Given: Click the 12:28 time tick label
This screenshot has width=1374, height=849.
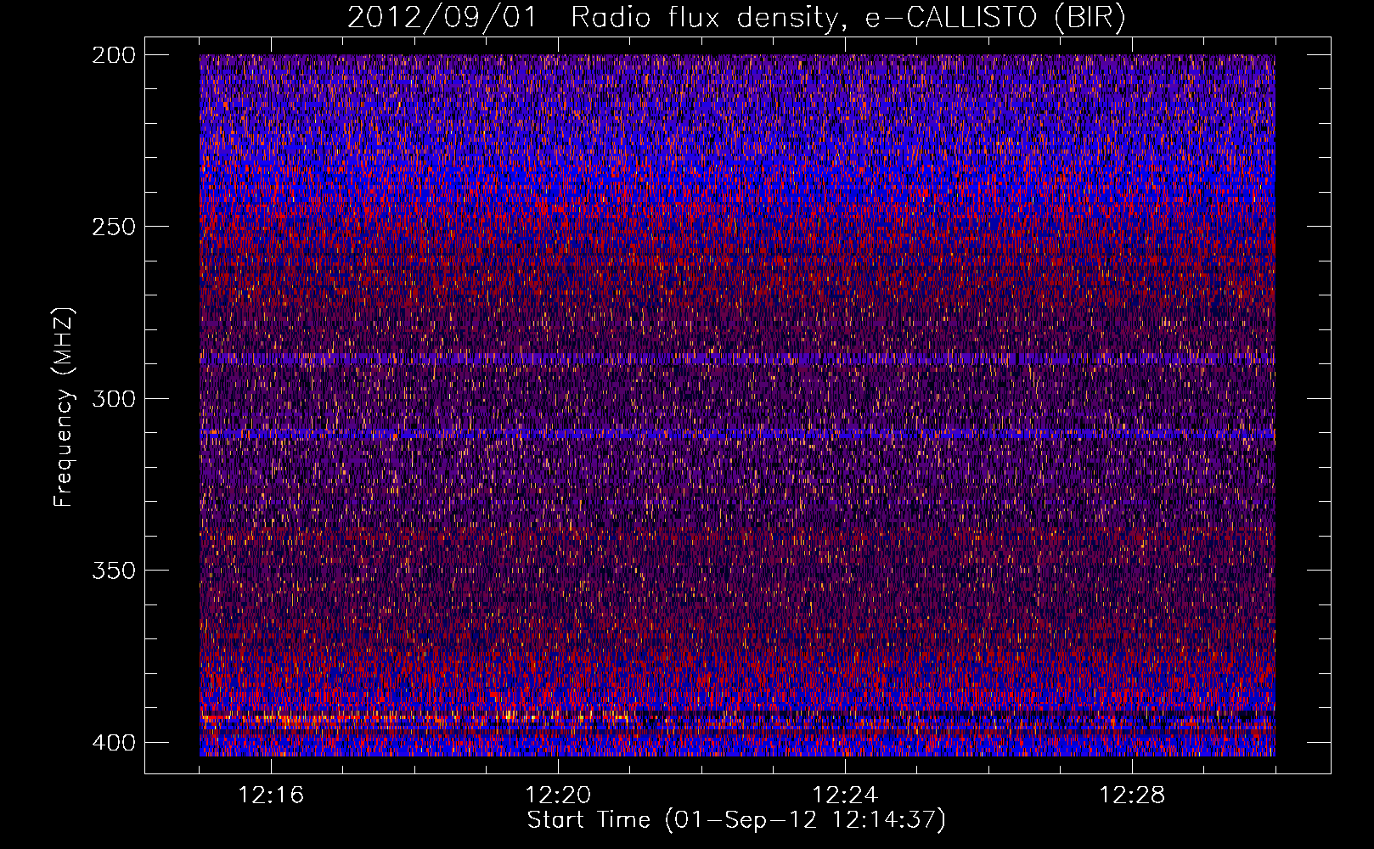Looking at the screenshot, I should pyautogui.click(x=1132, y=796).
